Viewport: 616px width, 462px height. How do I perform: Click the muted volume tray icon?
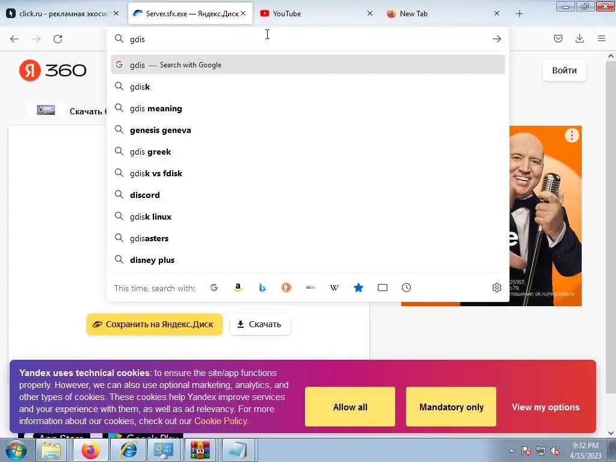(555, 451)
